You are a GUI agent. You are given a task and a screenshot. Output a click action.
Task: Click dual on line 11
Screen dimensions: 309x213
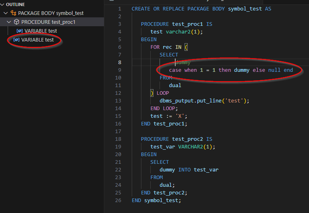[x=175, y=86]
